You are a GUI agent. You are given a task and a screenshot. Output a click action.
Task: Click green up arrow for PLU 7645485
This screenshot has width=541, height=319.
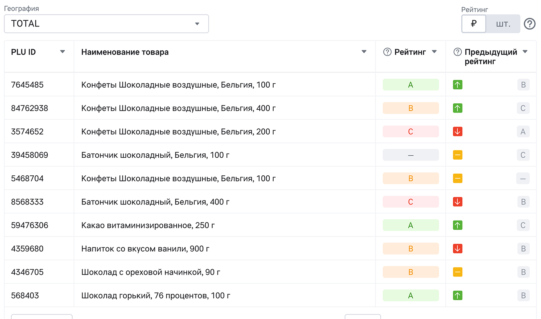(x=458, y=85)
